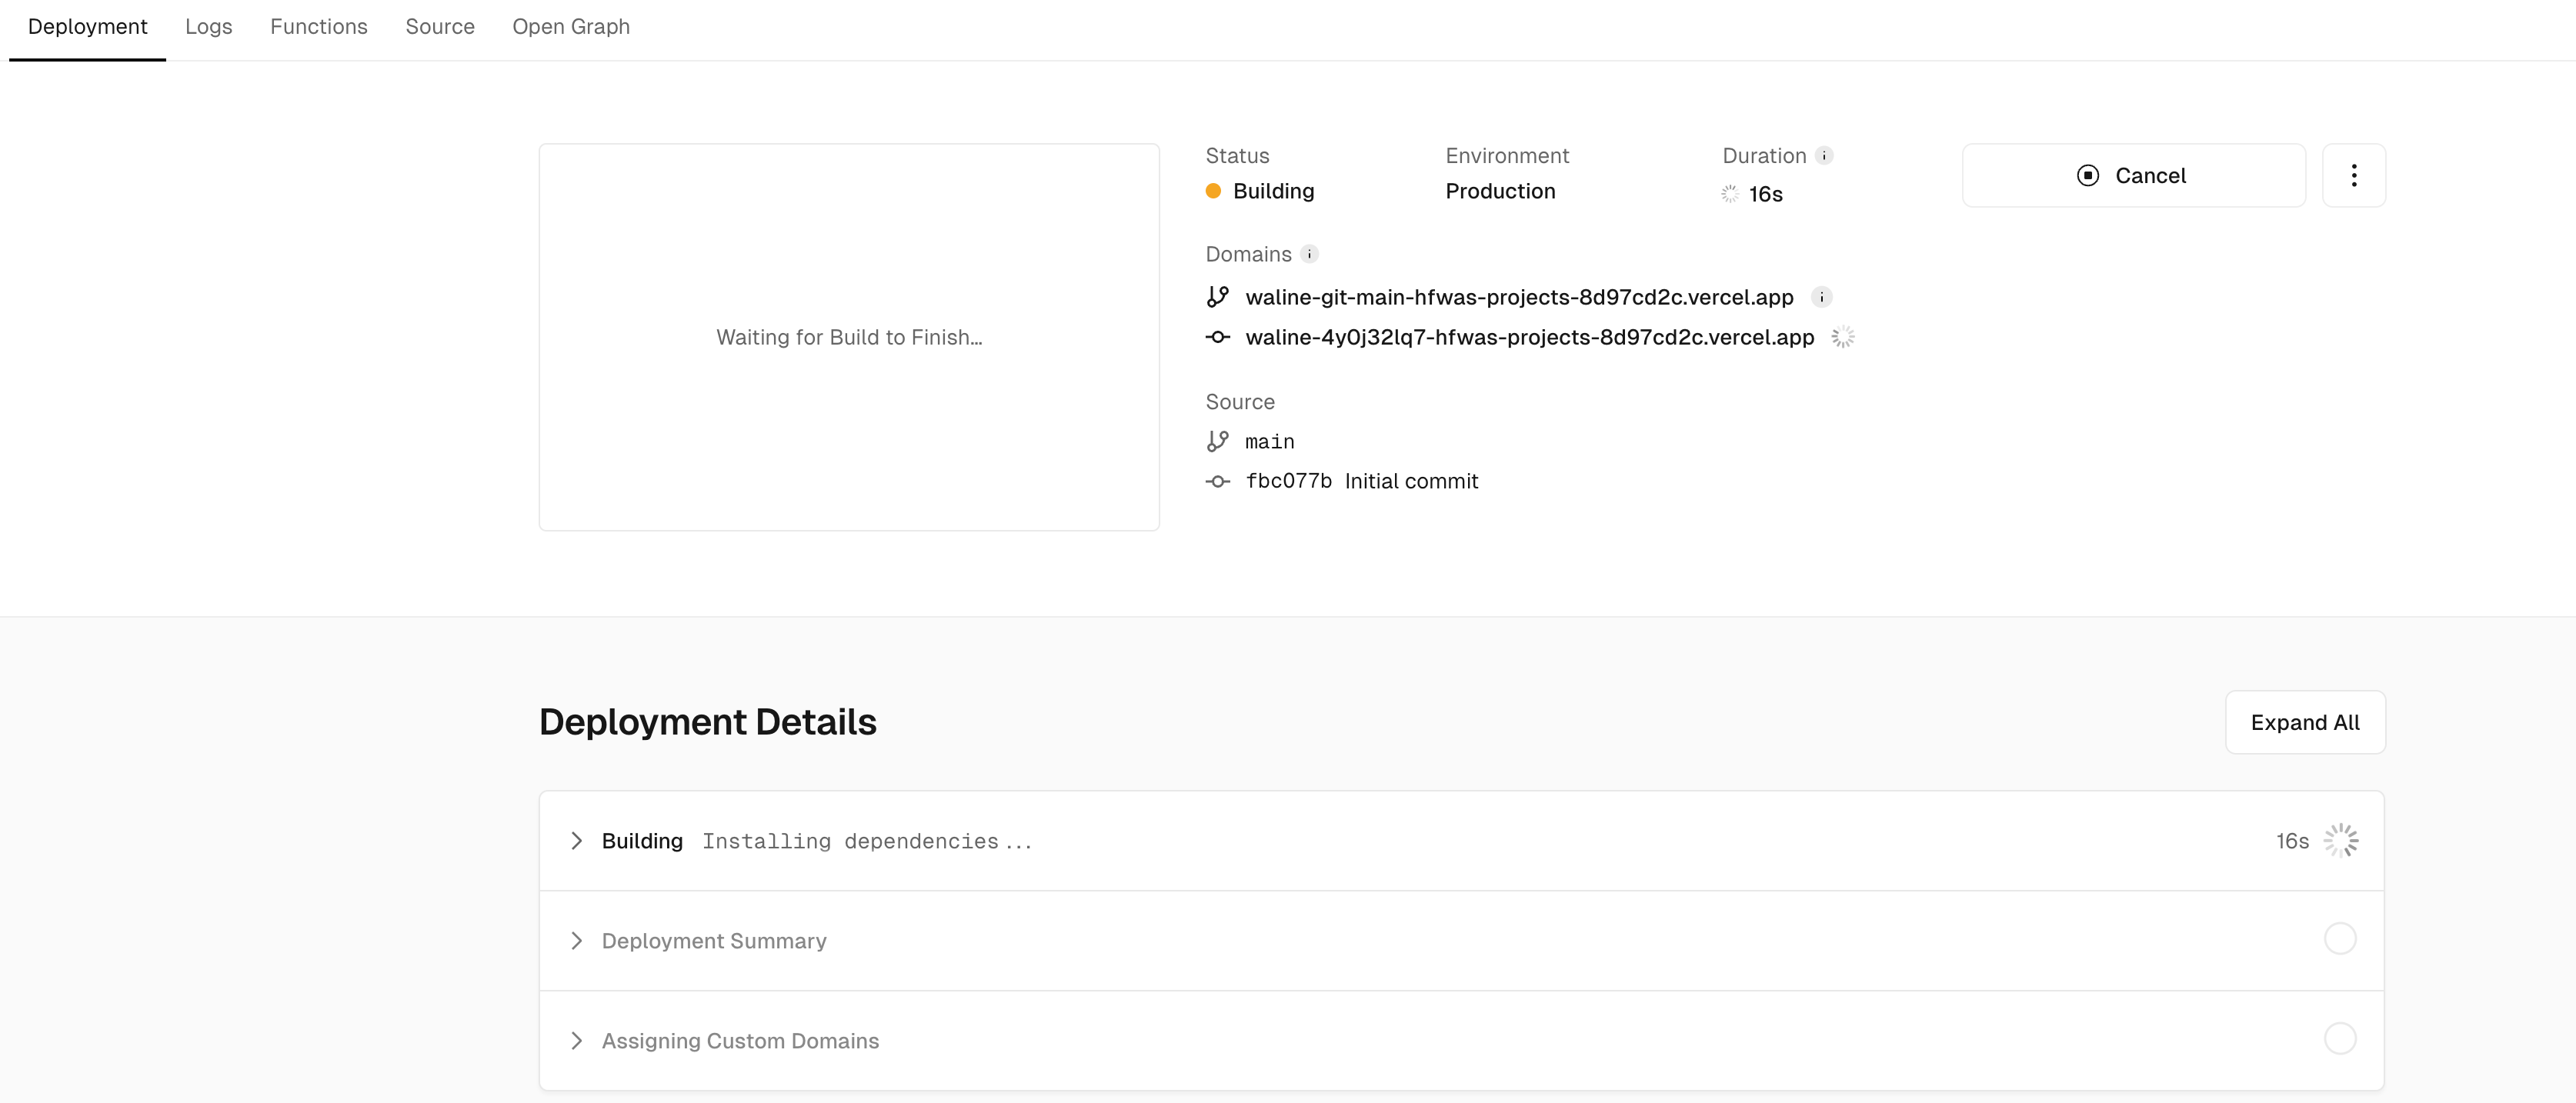Open waline-git-main domain link
Screen dimensions: 2576x1103
coord(1518,297)
